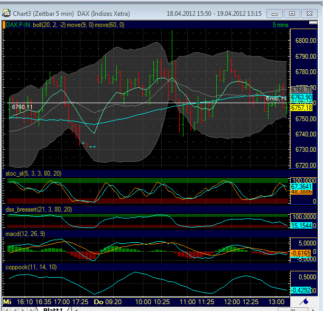
Task: Select the Blatt1 sheet tab
Action: (53, 309)
